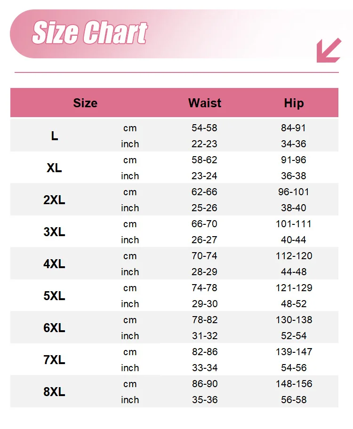Click the 2XL size label
Viewport: 353px width, 429px height.
55,200
